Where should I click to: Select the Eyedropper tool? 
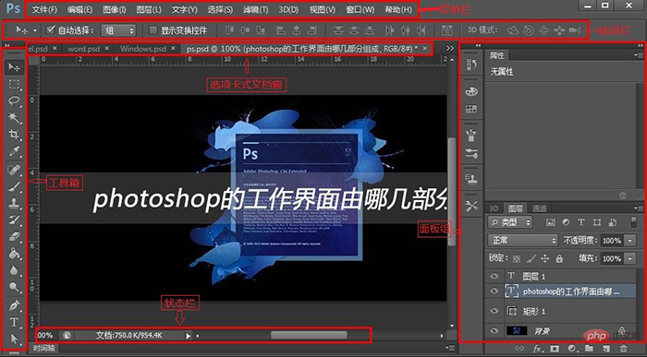click(15, 151)
